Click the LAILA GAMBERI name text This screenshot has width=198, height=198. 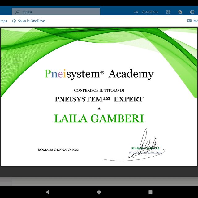click(99, 118)
